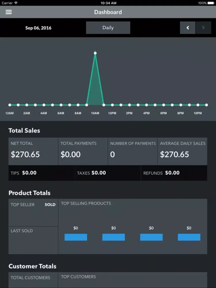Select the Total Payments tile
Viewport: 216px width, 288px height.
(x=83, y=151)
